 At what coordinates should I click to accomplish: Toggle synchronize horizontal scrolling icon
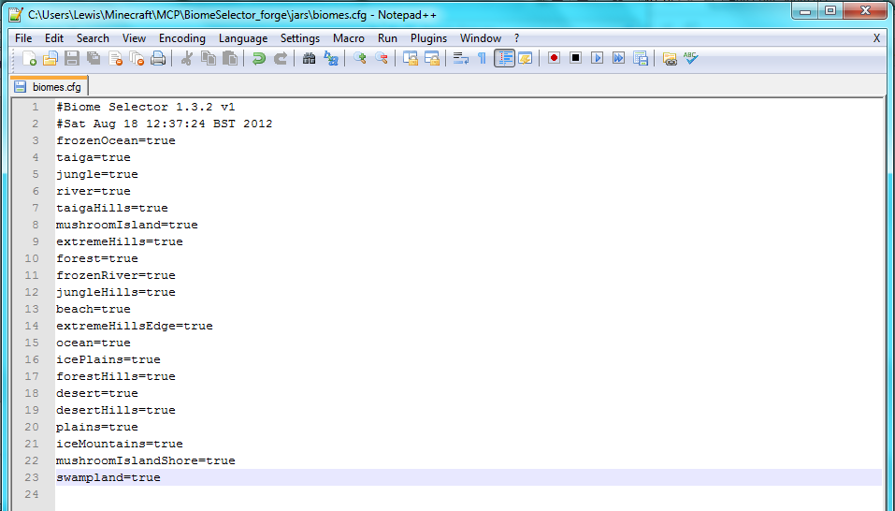click(x=432, y=58)
